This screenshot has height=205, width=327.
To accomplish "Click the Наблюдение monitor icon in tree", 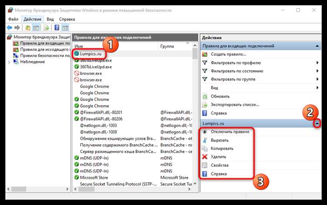I will point(16,62).
